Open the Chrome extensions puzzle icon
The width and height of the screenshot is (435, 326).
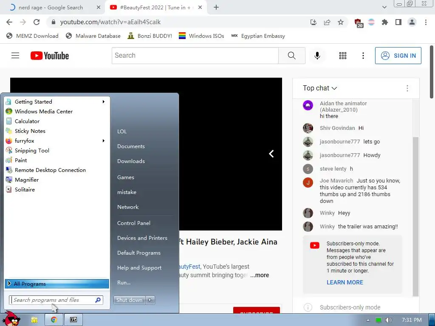coord(384,22)
